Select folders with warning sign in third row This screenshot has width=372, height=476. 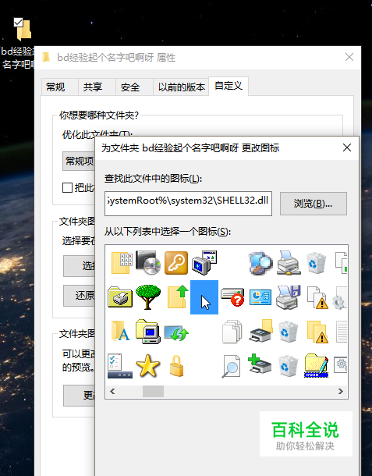[x=317, y=332]
